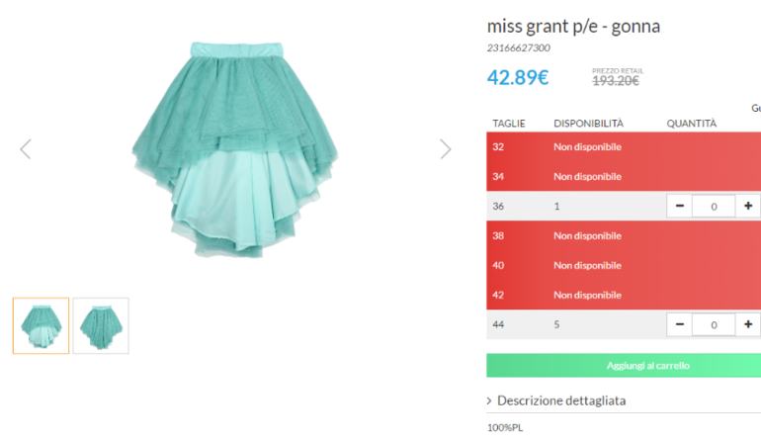Decrease quantity for size 44

tap(680, 324)
